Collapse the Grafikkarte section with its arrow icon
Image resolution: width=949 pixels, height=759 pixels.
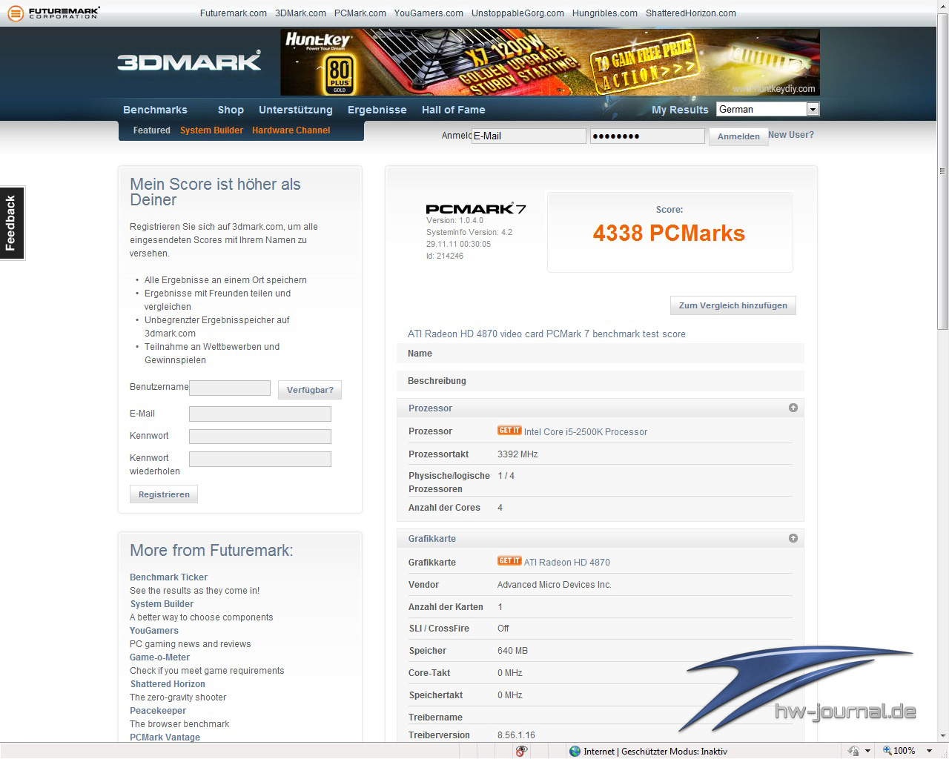793,538
